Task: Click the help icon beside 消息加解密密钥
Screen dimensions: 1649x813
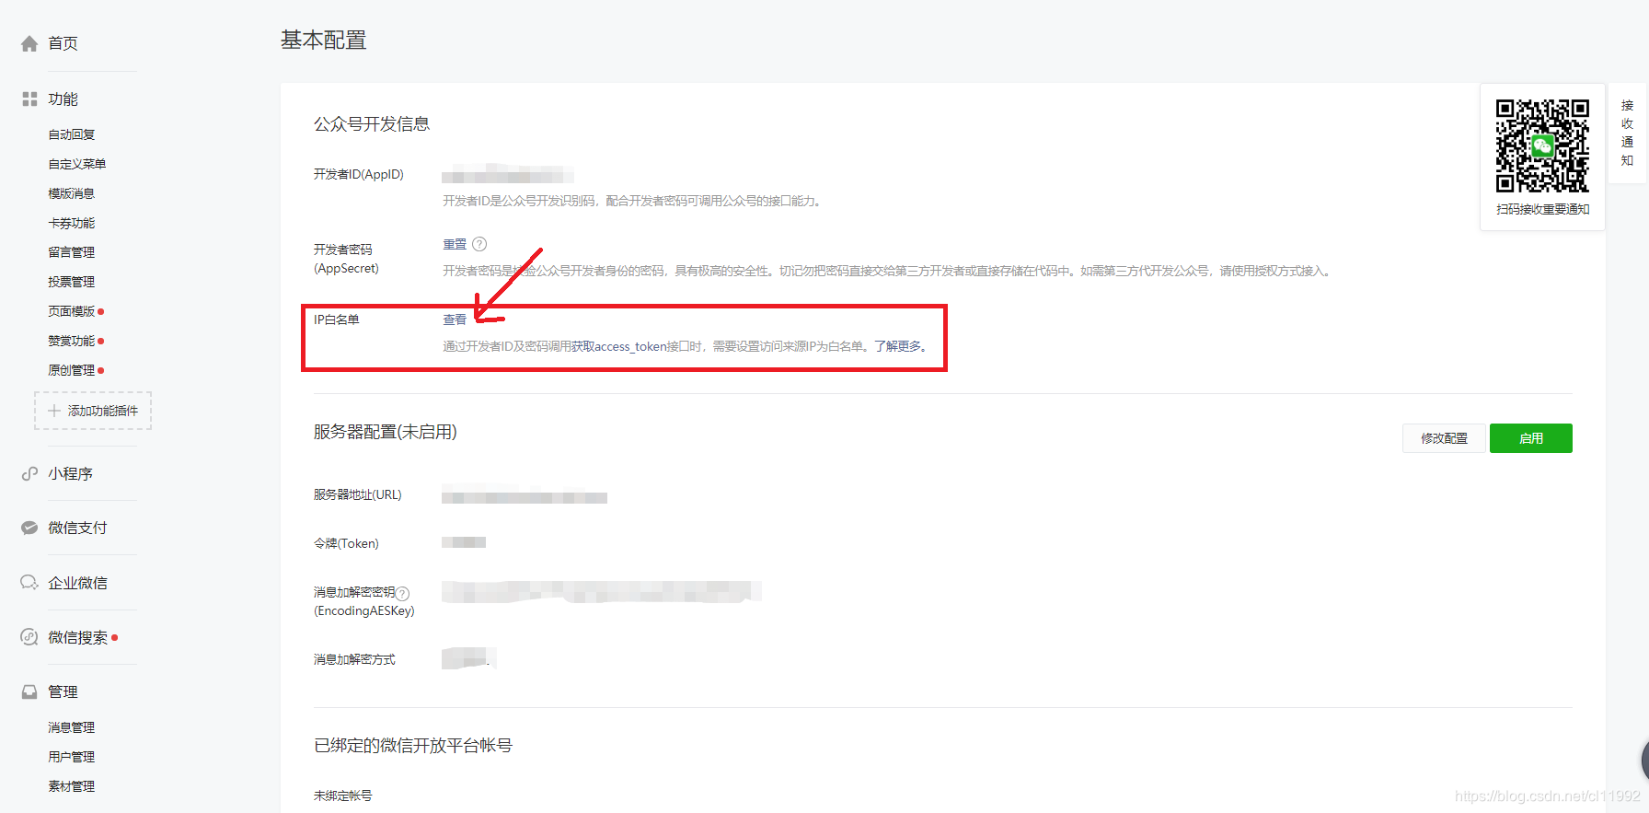Action: (x=402, y=594)
